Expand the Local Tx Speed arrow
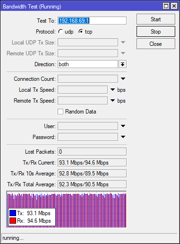 coord(112,90)
